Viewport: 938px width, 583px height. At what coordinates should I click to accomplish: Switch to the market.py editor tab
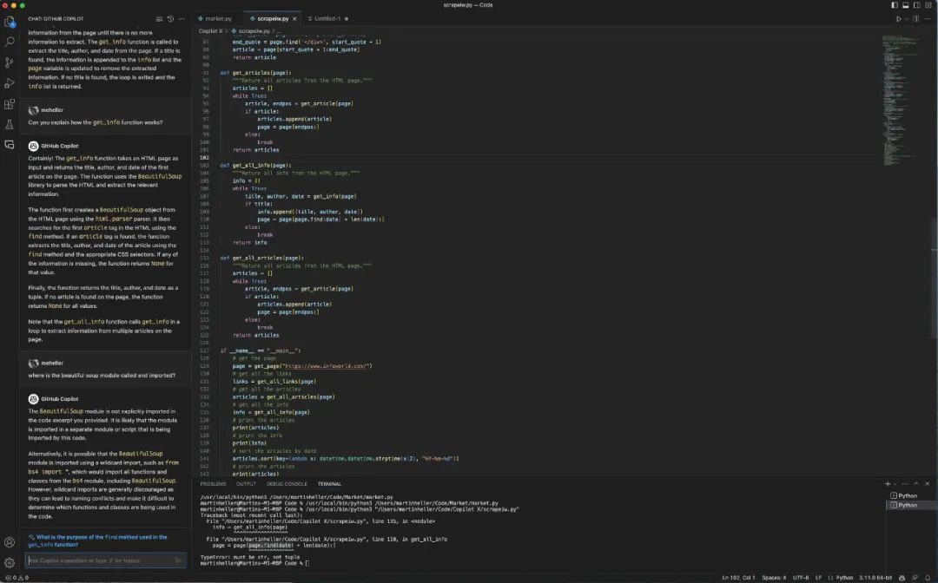pyautogui.click(x=219, y=18)
